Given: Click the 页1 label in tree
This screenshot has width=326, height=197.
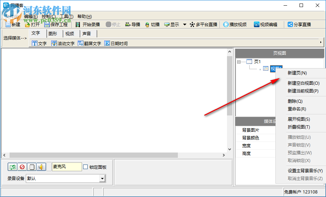Looking at the screenshot, I should [257, 61].
